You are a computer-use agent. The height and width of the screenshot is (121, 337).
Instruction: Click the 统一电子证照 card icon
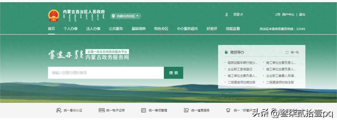point(101,110)
